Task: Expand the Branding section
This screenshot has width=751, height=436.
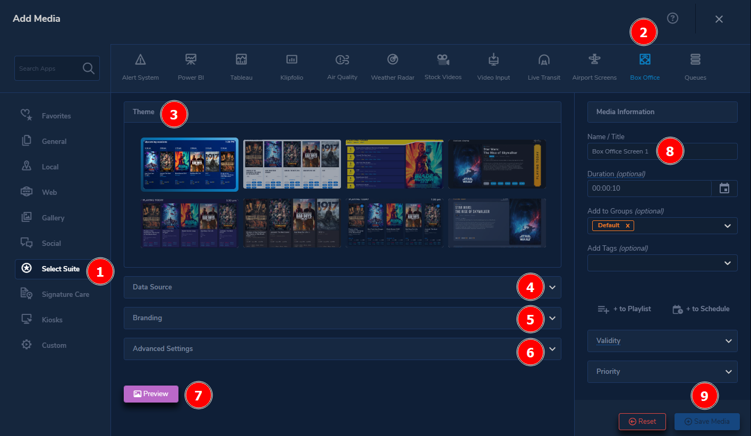Action: [343, 318]
